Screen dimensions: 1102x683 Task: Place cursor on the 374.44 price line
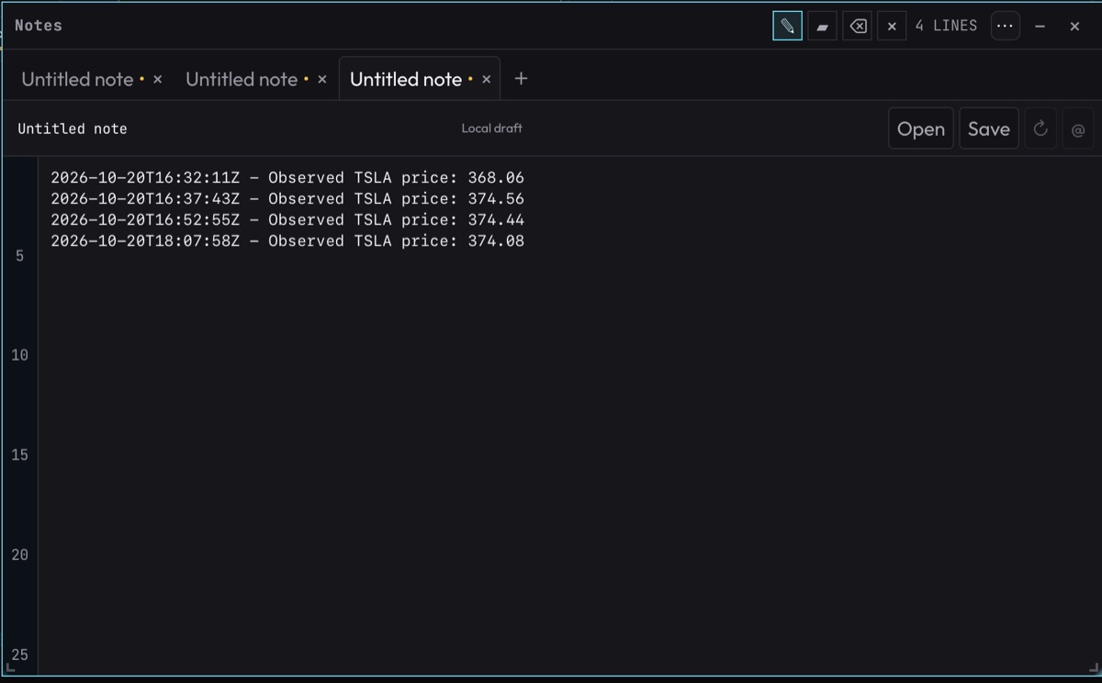287,219
